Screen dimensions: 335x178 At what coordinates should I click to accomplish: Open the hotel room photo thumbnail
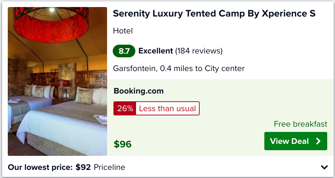coord(57,82)
